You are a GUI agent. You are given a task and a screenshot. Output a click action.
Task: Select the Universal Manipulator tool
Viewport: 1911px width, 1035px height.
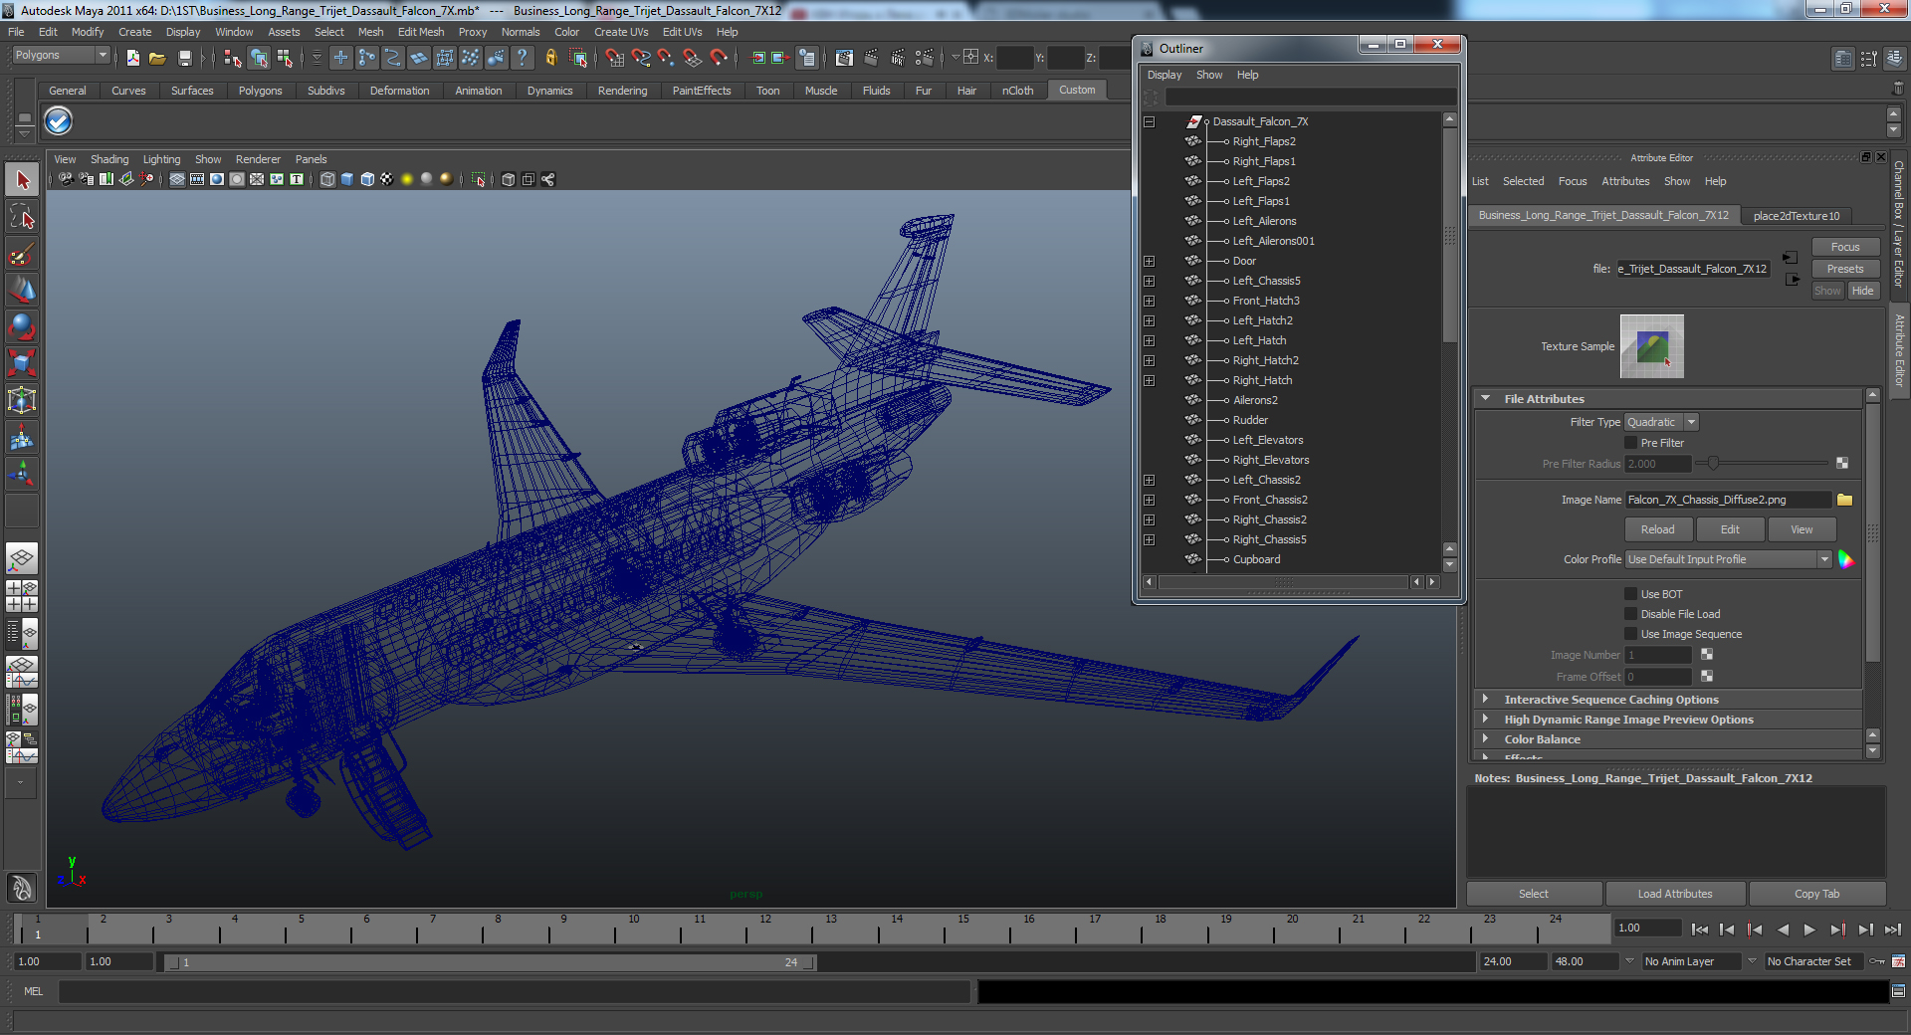pos(22,400)
